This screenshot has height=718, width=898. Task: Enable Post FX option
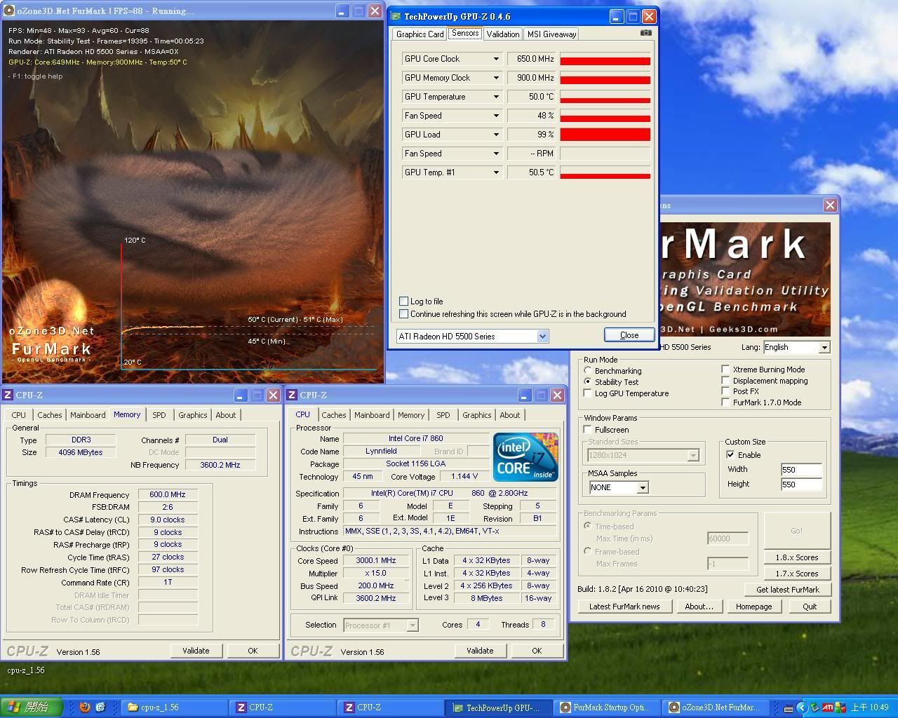click(725, 391)
